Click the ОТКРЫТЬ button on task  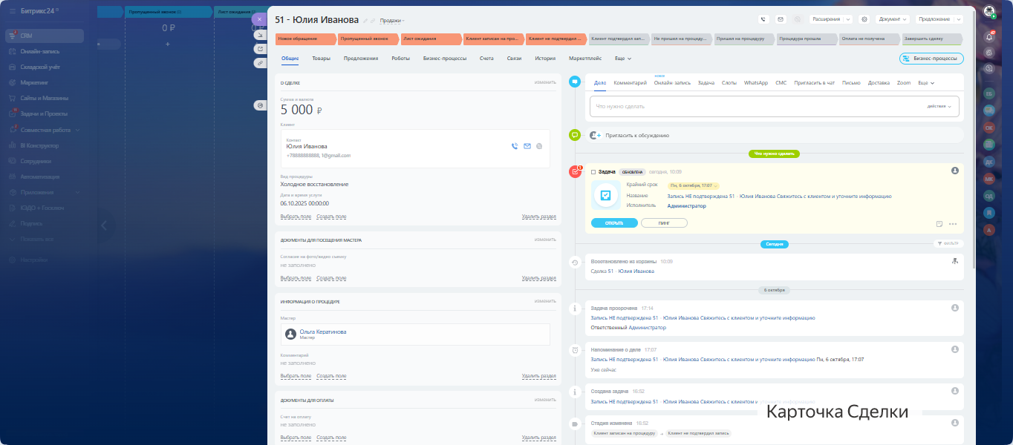click(614, 222)
